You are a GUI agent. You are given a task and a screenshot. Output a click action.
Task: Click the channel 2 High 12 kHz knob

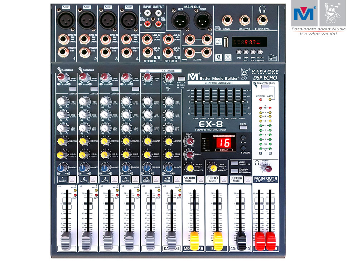point(84,102)
